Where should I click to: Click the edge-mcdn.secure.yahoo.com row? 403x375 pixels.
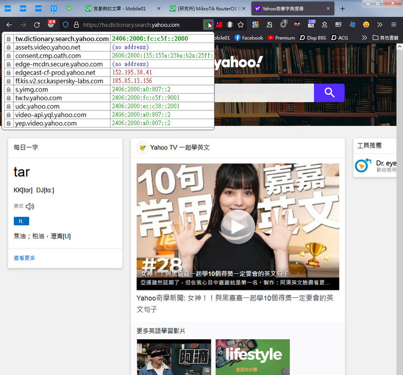[109, 64]
